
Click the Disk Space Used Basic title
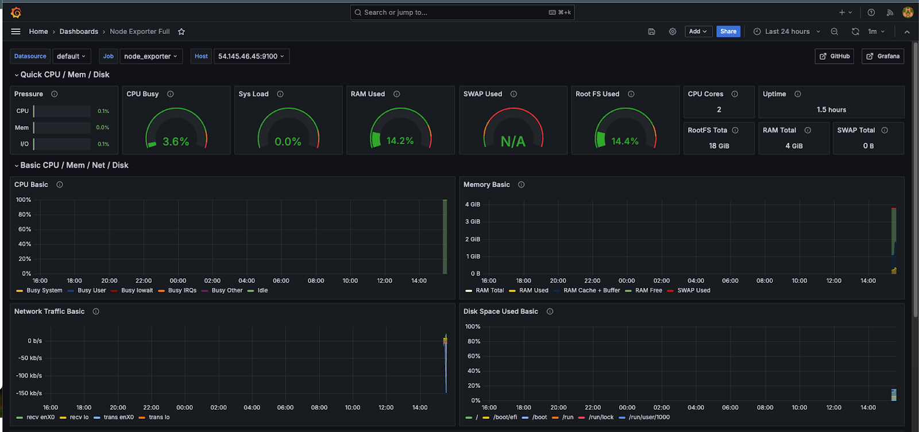pyautogui.click(x=501, y=312)
